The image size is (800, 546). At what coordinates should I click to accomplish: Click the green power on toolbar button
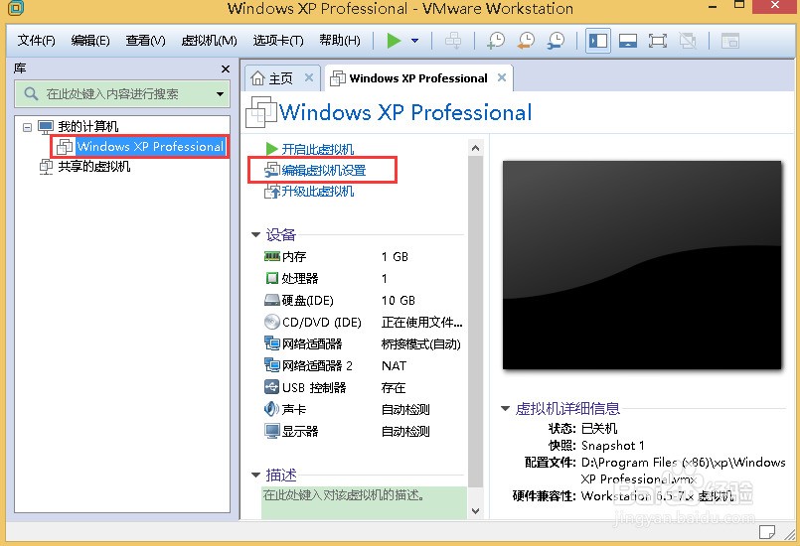pyautogui.click(x=394, y=41)
